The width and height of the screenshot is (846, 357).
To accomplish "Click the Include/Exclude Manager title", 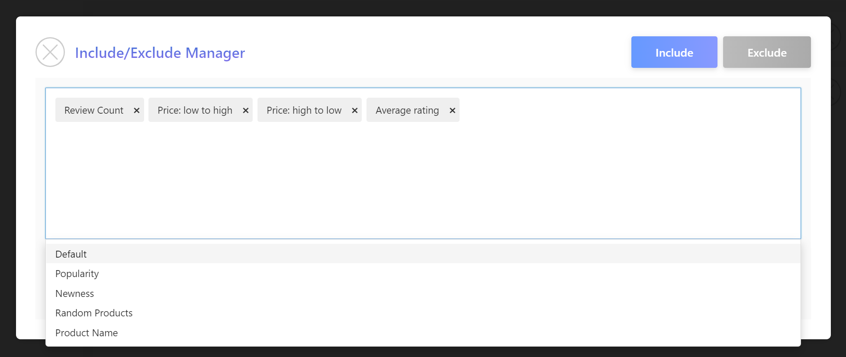I will 160,53.
